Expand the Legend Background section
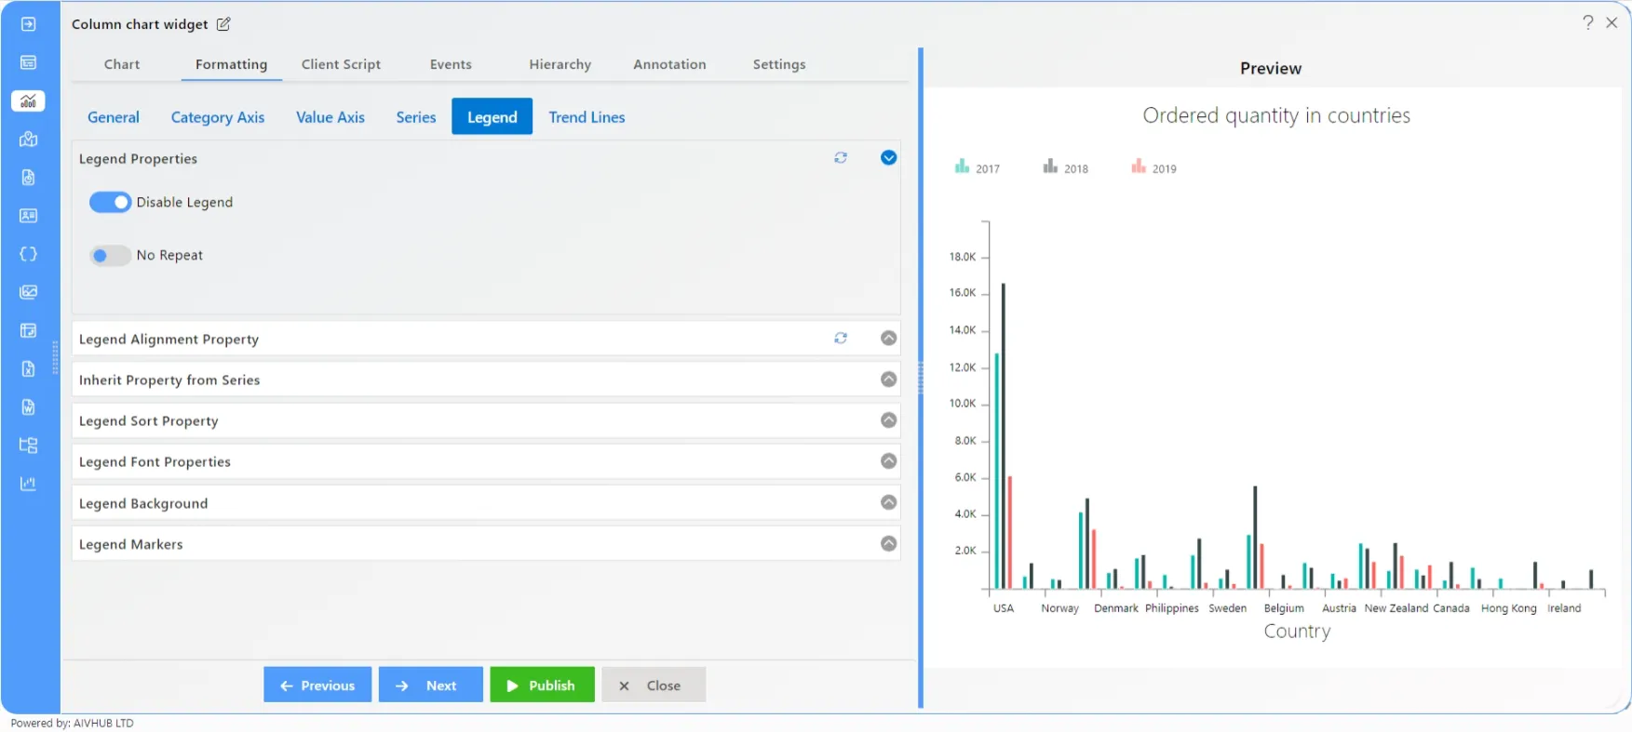1632x732 pixels. (889, 502)
